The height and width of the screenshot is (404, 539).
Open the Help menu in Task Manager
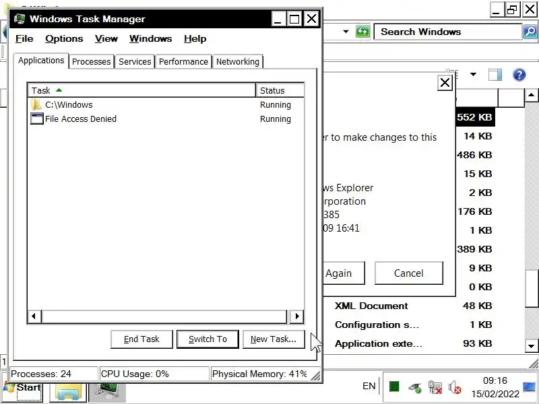click(x=195, y=38)
